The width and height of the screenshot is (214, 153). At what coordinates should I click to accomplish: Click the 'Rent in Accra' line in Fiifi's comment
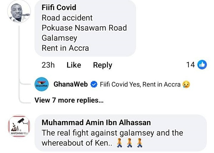click(65, 48)
